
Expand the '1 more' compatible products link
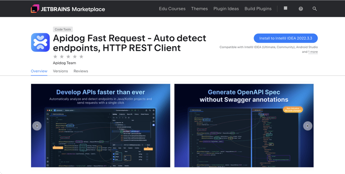coord(313,52)
